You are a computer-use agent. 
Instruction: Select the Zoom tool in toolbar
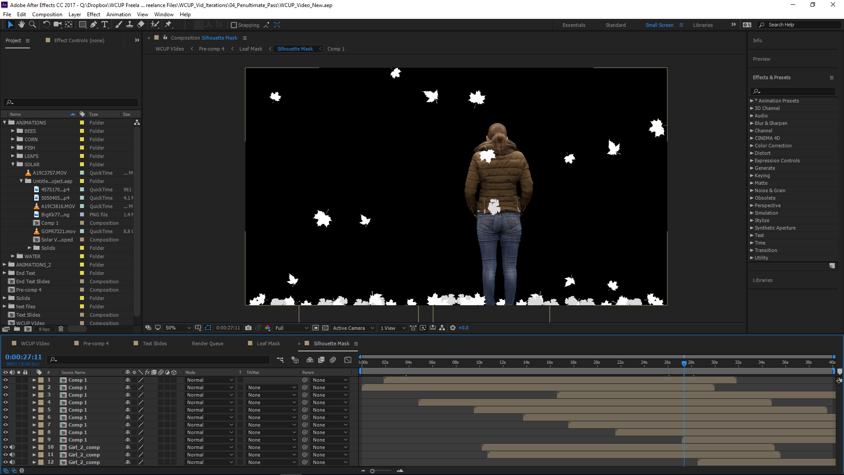click(x=32, y=25)
